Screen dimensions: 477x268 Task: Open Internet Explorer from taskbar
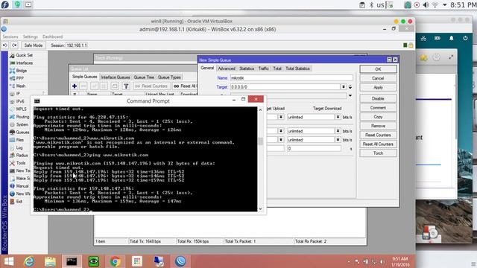point(29,261)
